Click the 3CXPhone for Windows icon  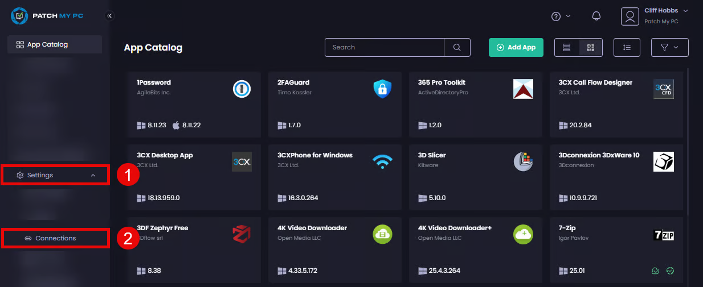coord(383,162)
